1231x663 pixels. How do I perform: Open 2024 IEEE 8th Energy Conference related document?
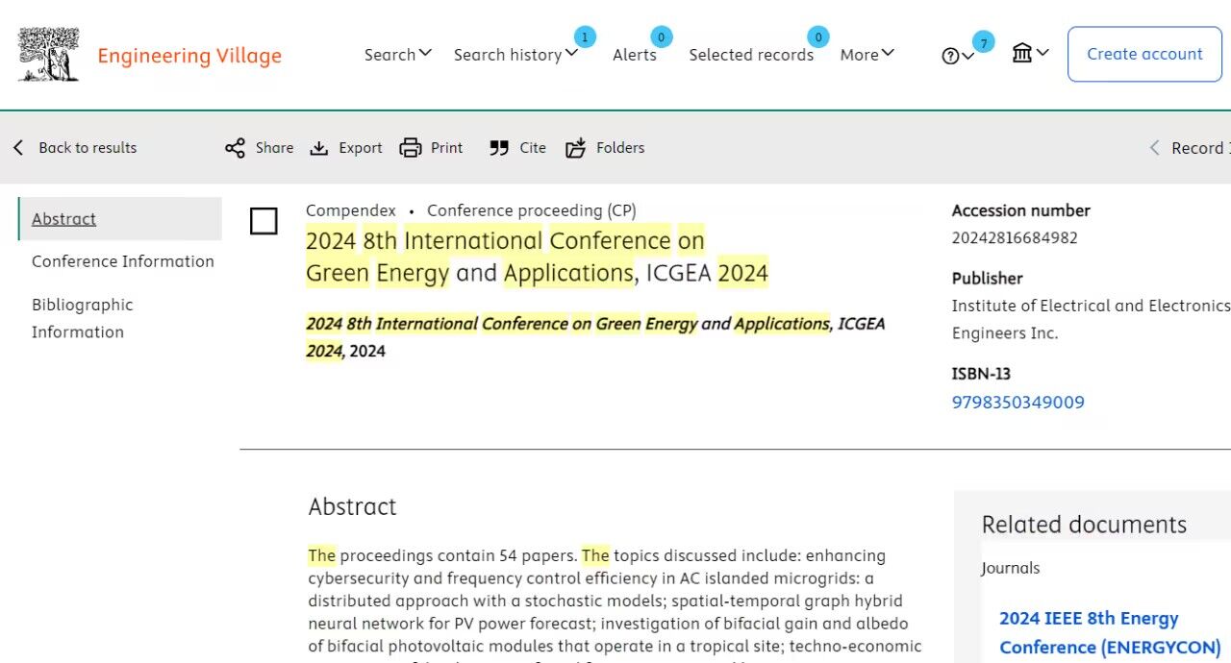[1110, 632]
